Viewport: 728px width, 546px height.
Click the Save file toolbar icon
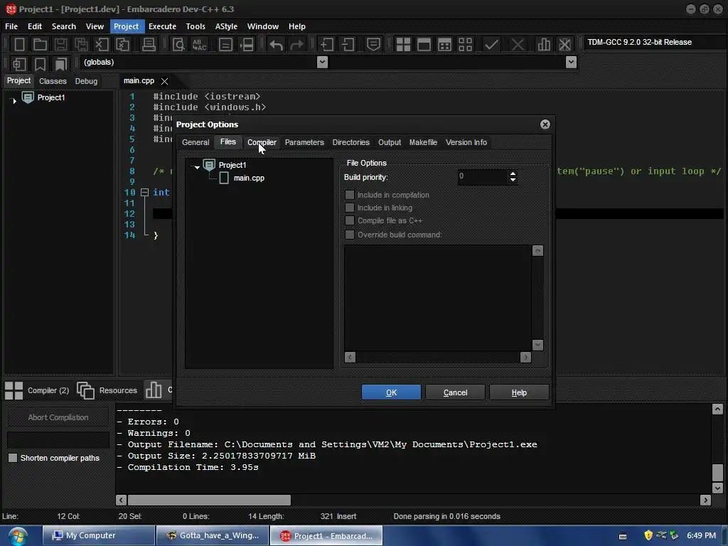(60, 45)
